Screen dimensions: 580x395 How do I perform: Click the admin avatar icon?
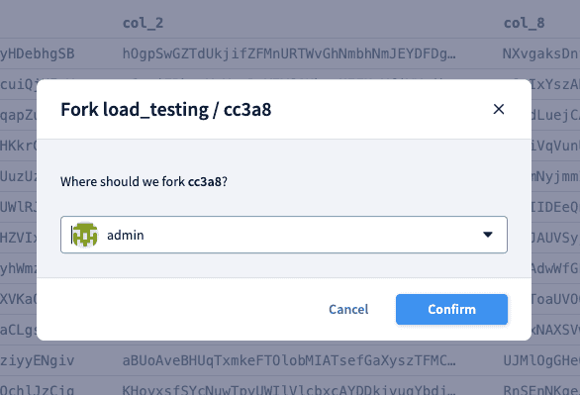tap(85, 235)
